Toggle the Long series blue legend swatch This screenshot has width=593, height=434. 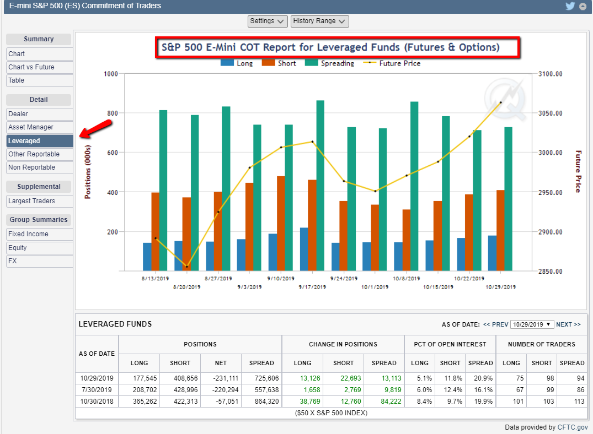227,63
